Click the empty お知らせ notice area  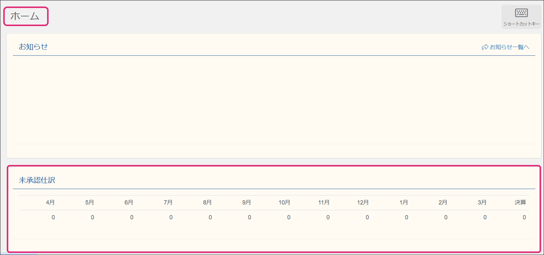pos(274,99)
